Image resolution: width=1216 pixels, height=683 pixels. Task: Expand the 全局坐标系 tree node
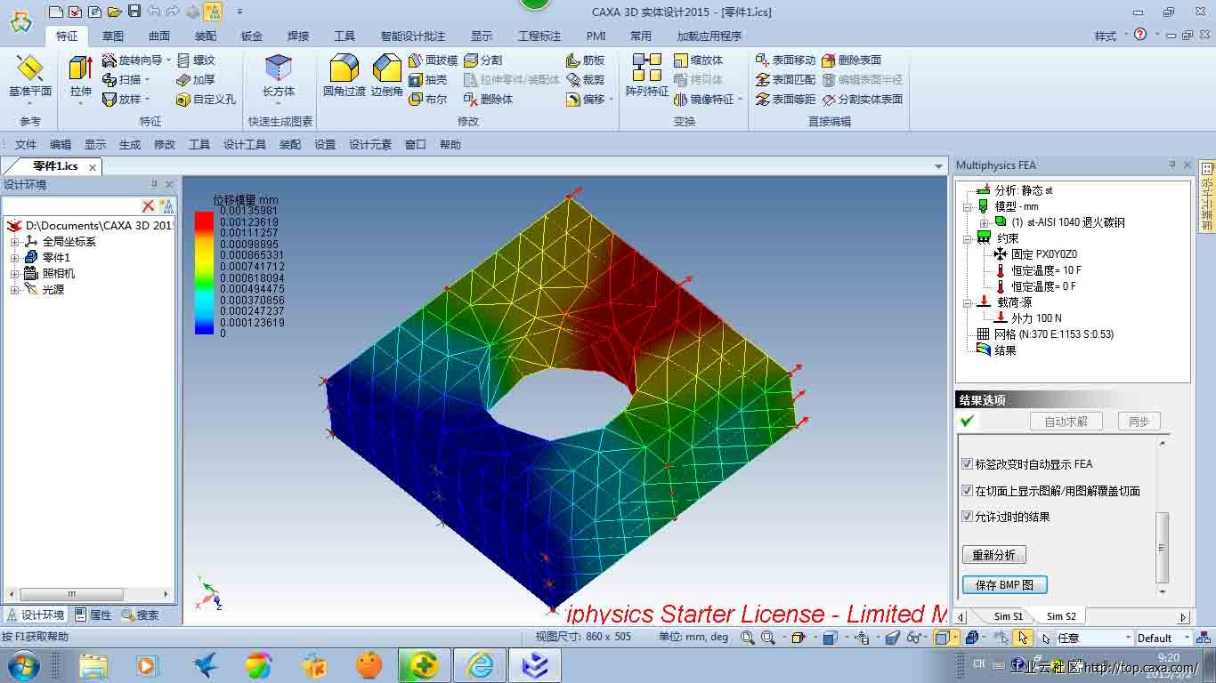[x=14, y=242]
